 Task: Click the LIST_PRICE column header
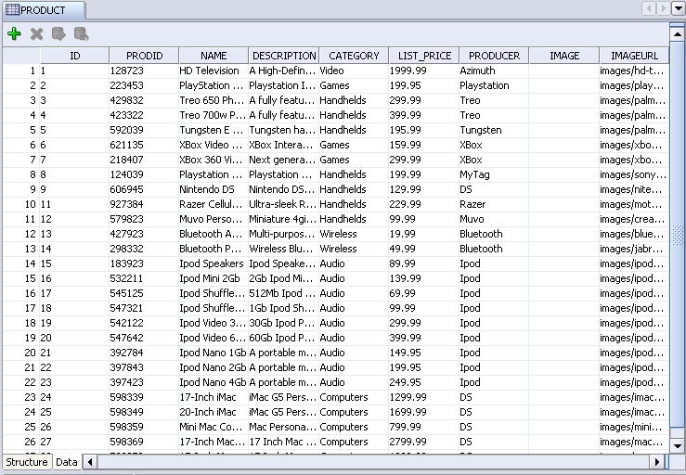424,56
